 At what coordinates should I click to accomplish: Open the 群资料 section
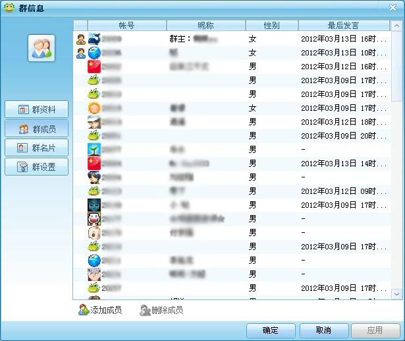(37, 109)
